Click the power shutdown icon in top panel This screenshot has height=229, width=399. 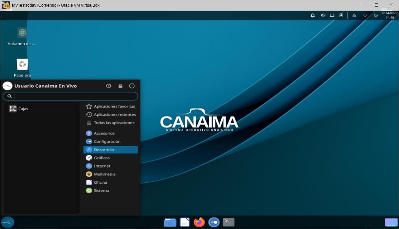(x=365, y=15)
